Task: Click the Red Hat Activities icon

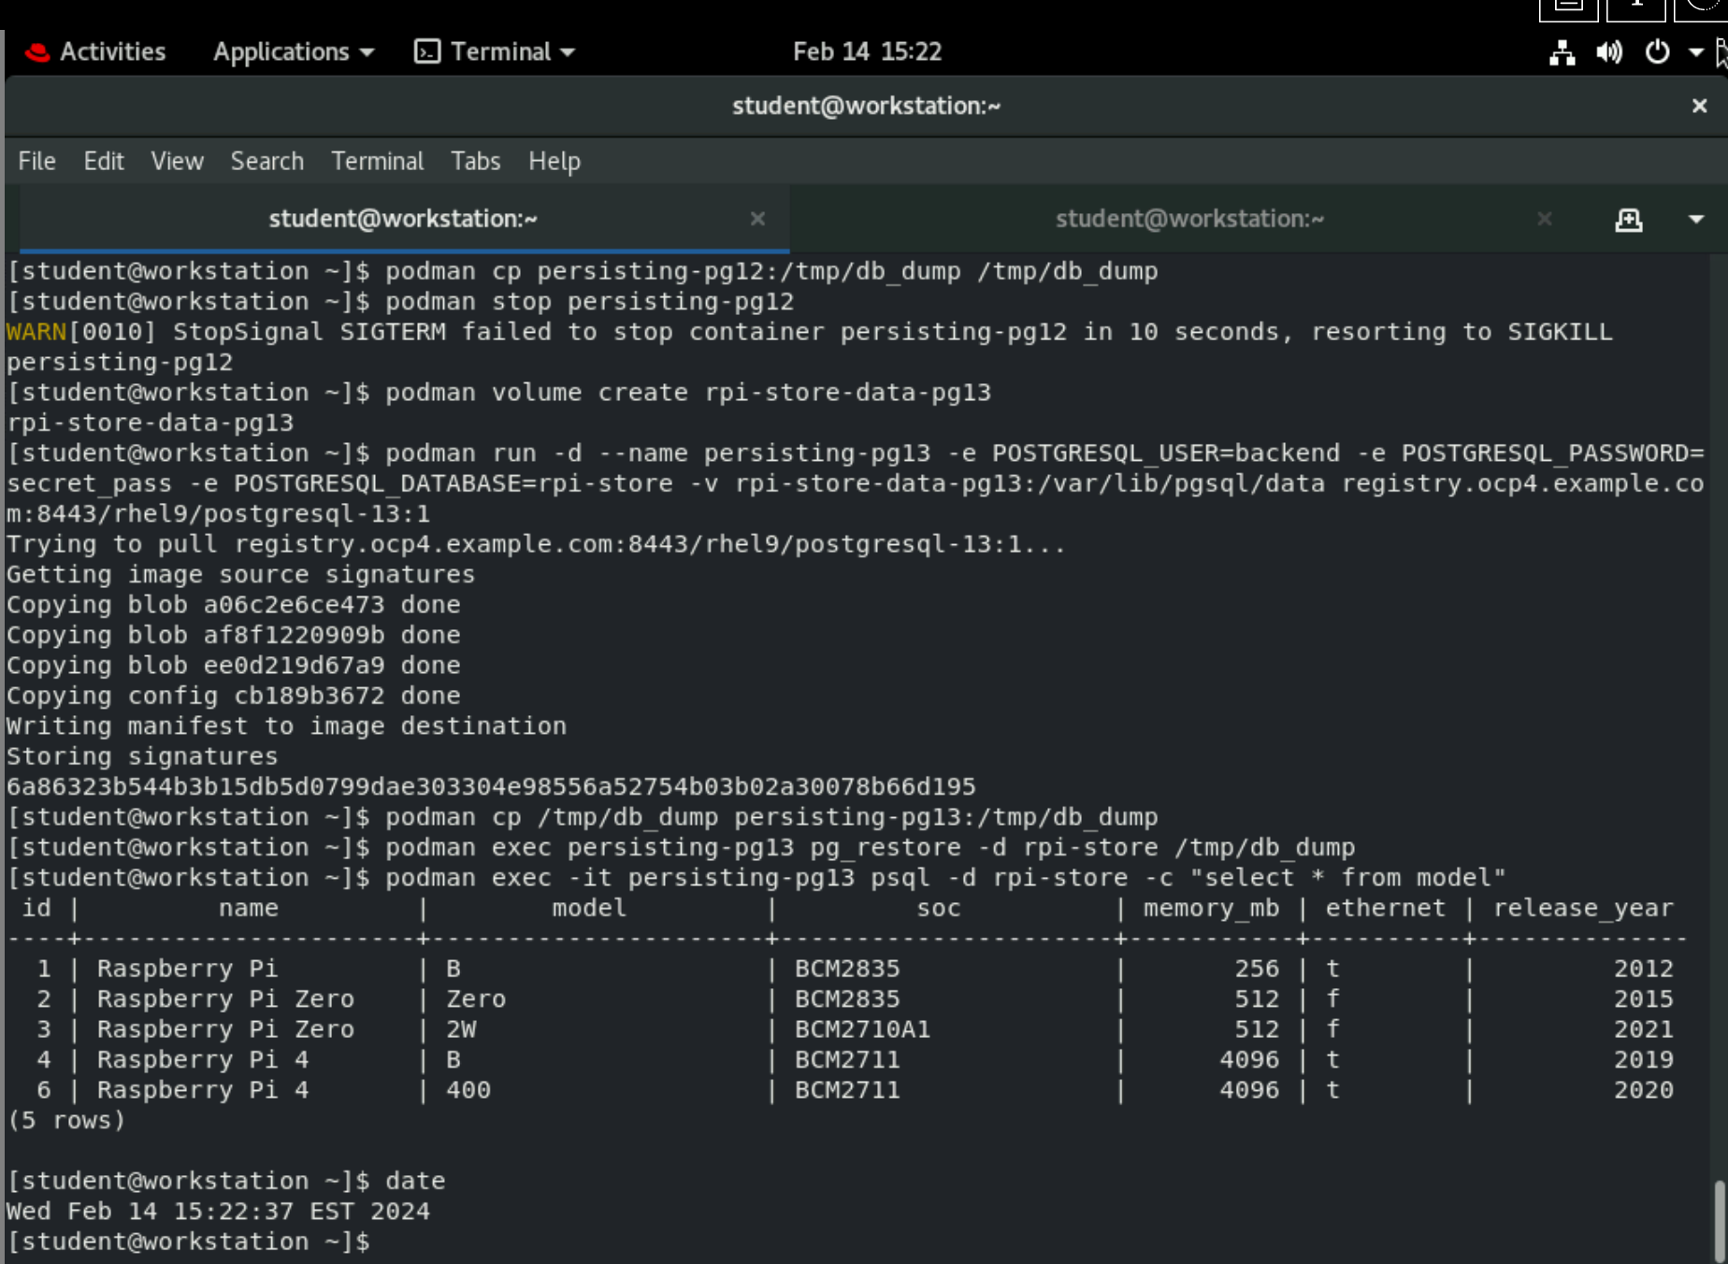Action: (x=36, y=51)
